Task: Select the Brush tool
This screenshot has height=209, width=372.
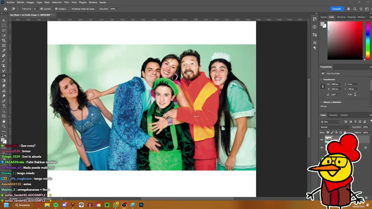Action: [x=4, y=61]
